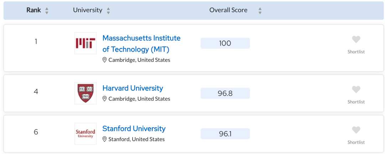This screenshot has height=154, width=385.
Task: Toggle the Harvard shortlist heart
Action: [356, 90]
